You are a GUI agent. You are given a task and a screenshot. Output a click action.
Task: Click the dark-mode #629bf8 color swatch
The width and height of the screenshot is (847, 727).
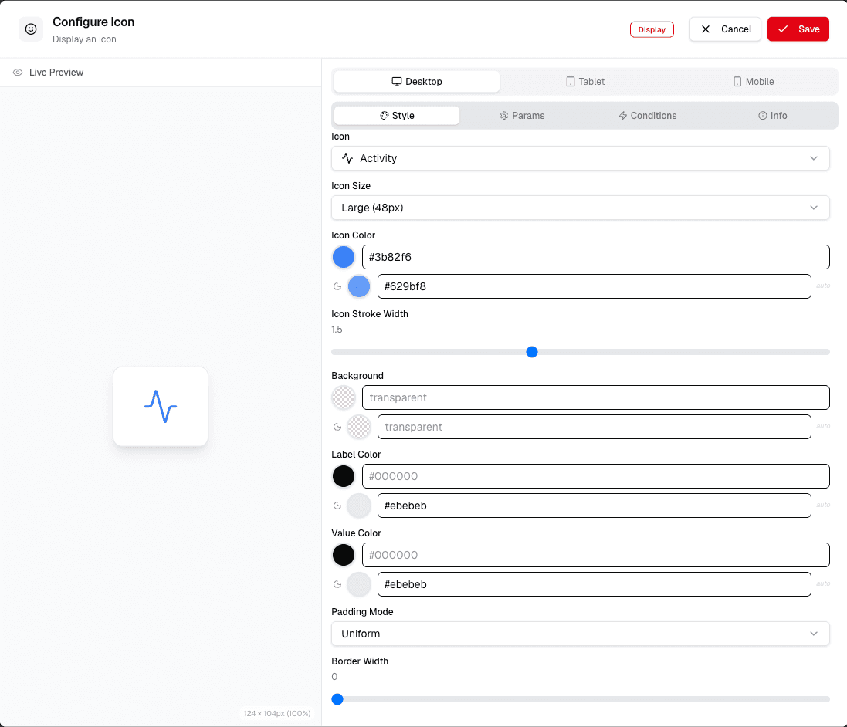coord(359,286)
